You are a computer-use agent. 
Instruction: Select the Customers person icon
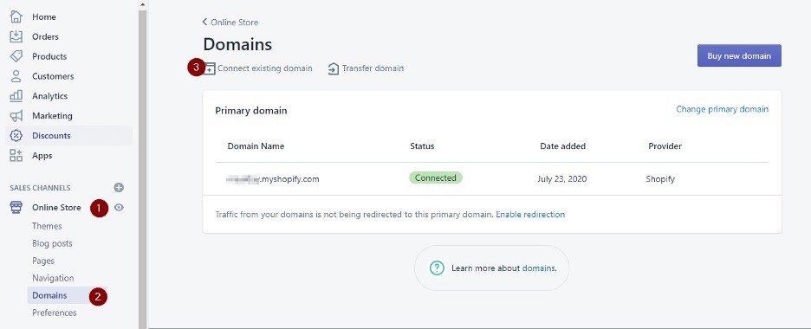click(16, 76)
